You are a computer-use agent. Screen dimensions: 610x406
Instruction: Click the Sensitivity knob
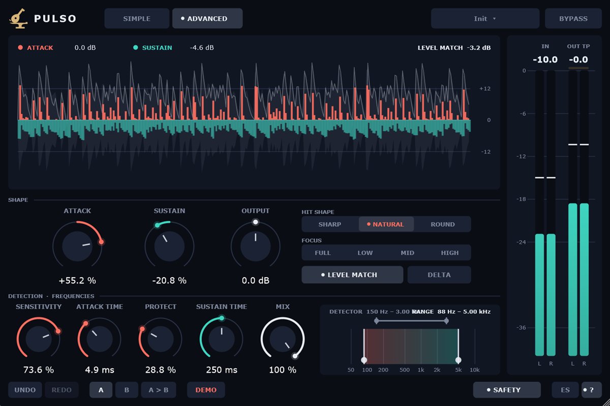(39, 339)
